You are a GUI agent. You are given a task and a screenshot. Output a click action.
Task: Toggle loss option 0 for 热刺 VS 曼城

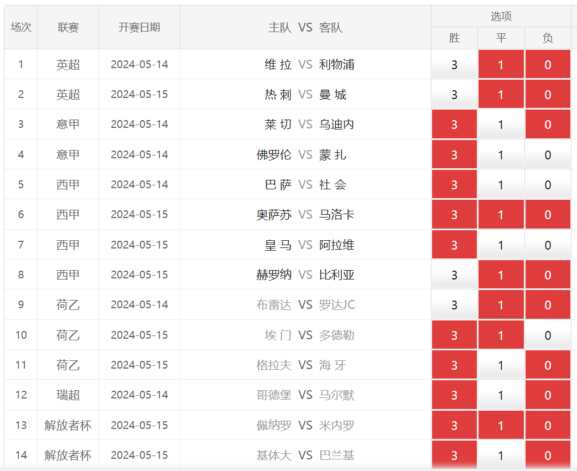(548, 94)
